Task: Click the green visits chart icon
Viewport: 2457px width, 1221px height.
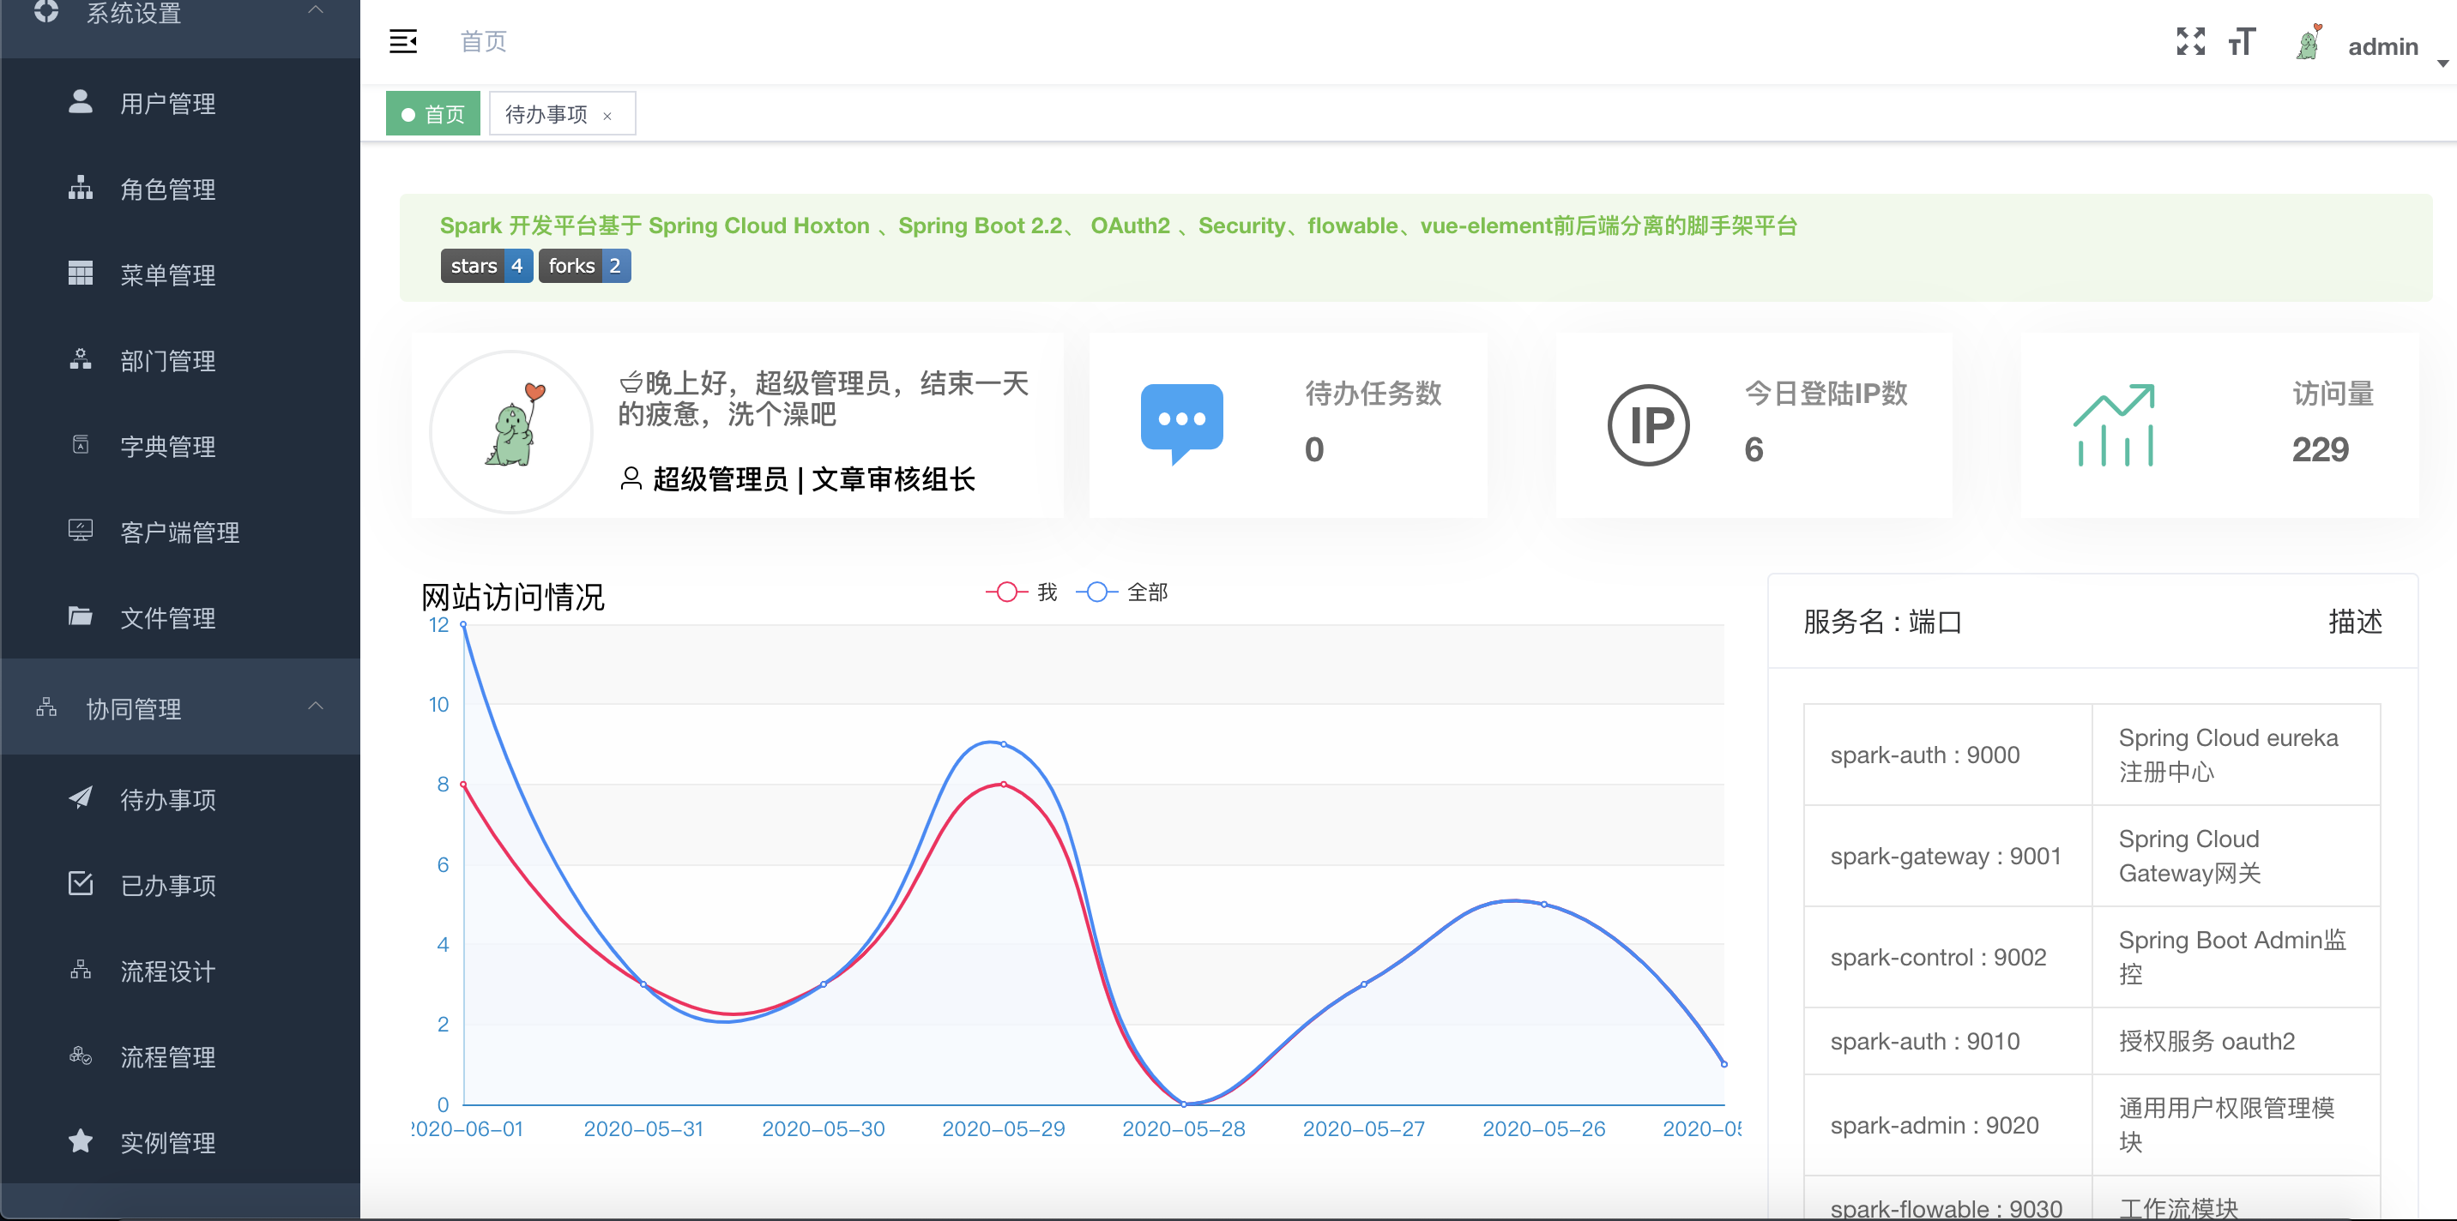Action: point(2114,425)
